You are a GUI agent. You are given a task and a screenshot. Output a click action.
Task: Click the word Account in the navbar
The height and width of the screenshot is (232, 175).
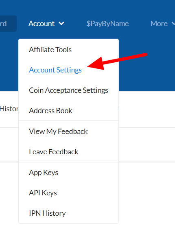(x=42, y=24)
